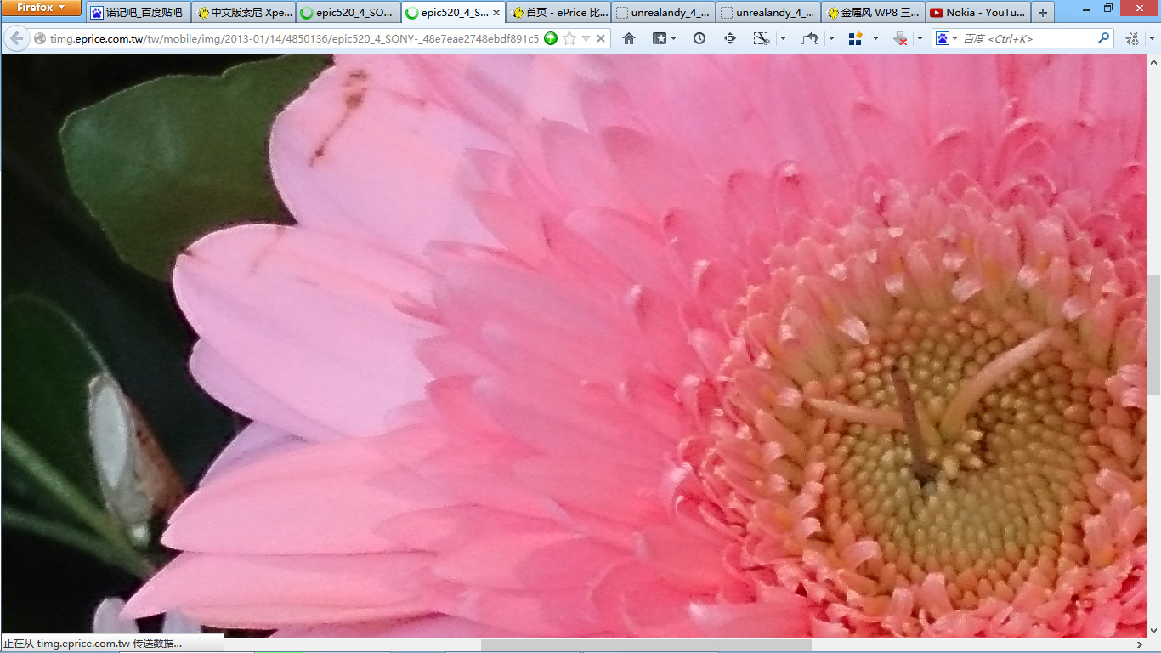The image size is (1161, 653).
Task: Click the vertical scrollbar thumb
Action: pyautogui.click(x=1153, y=333)
